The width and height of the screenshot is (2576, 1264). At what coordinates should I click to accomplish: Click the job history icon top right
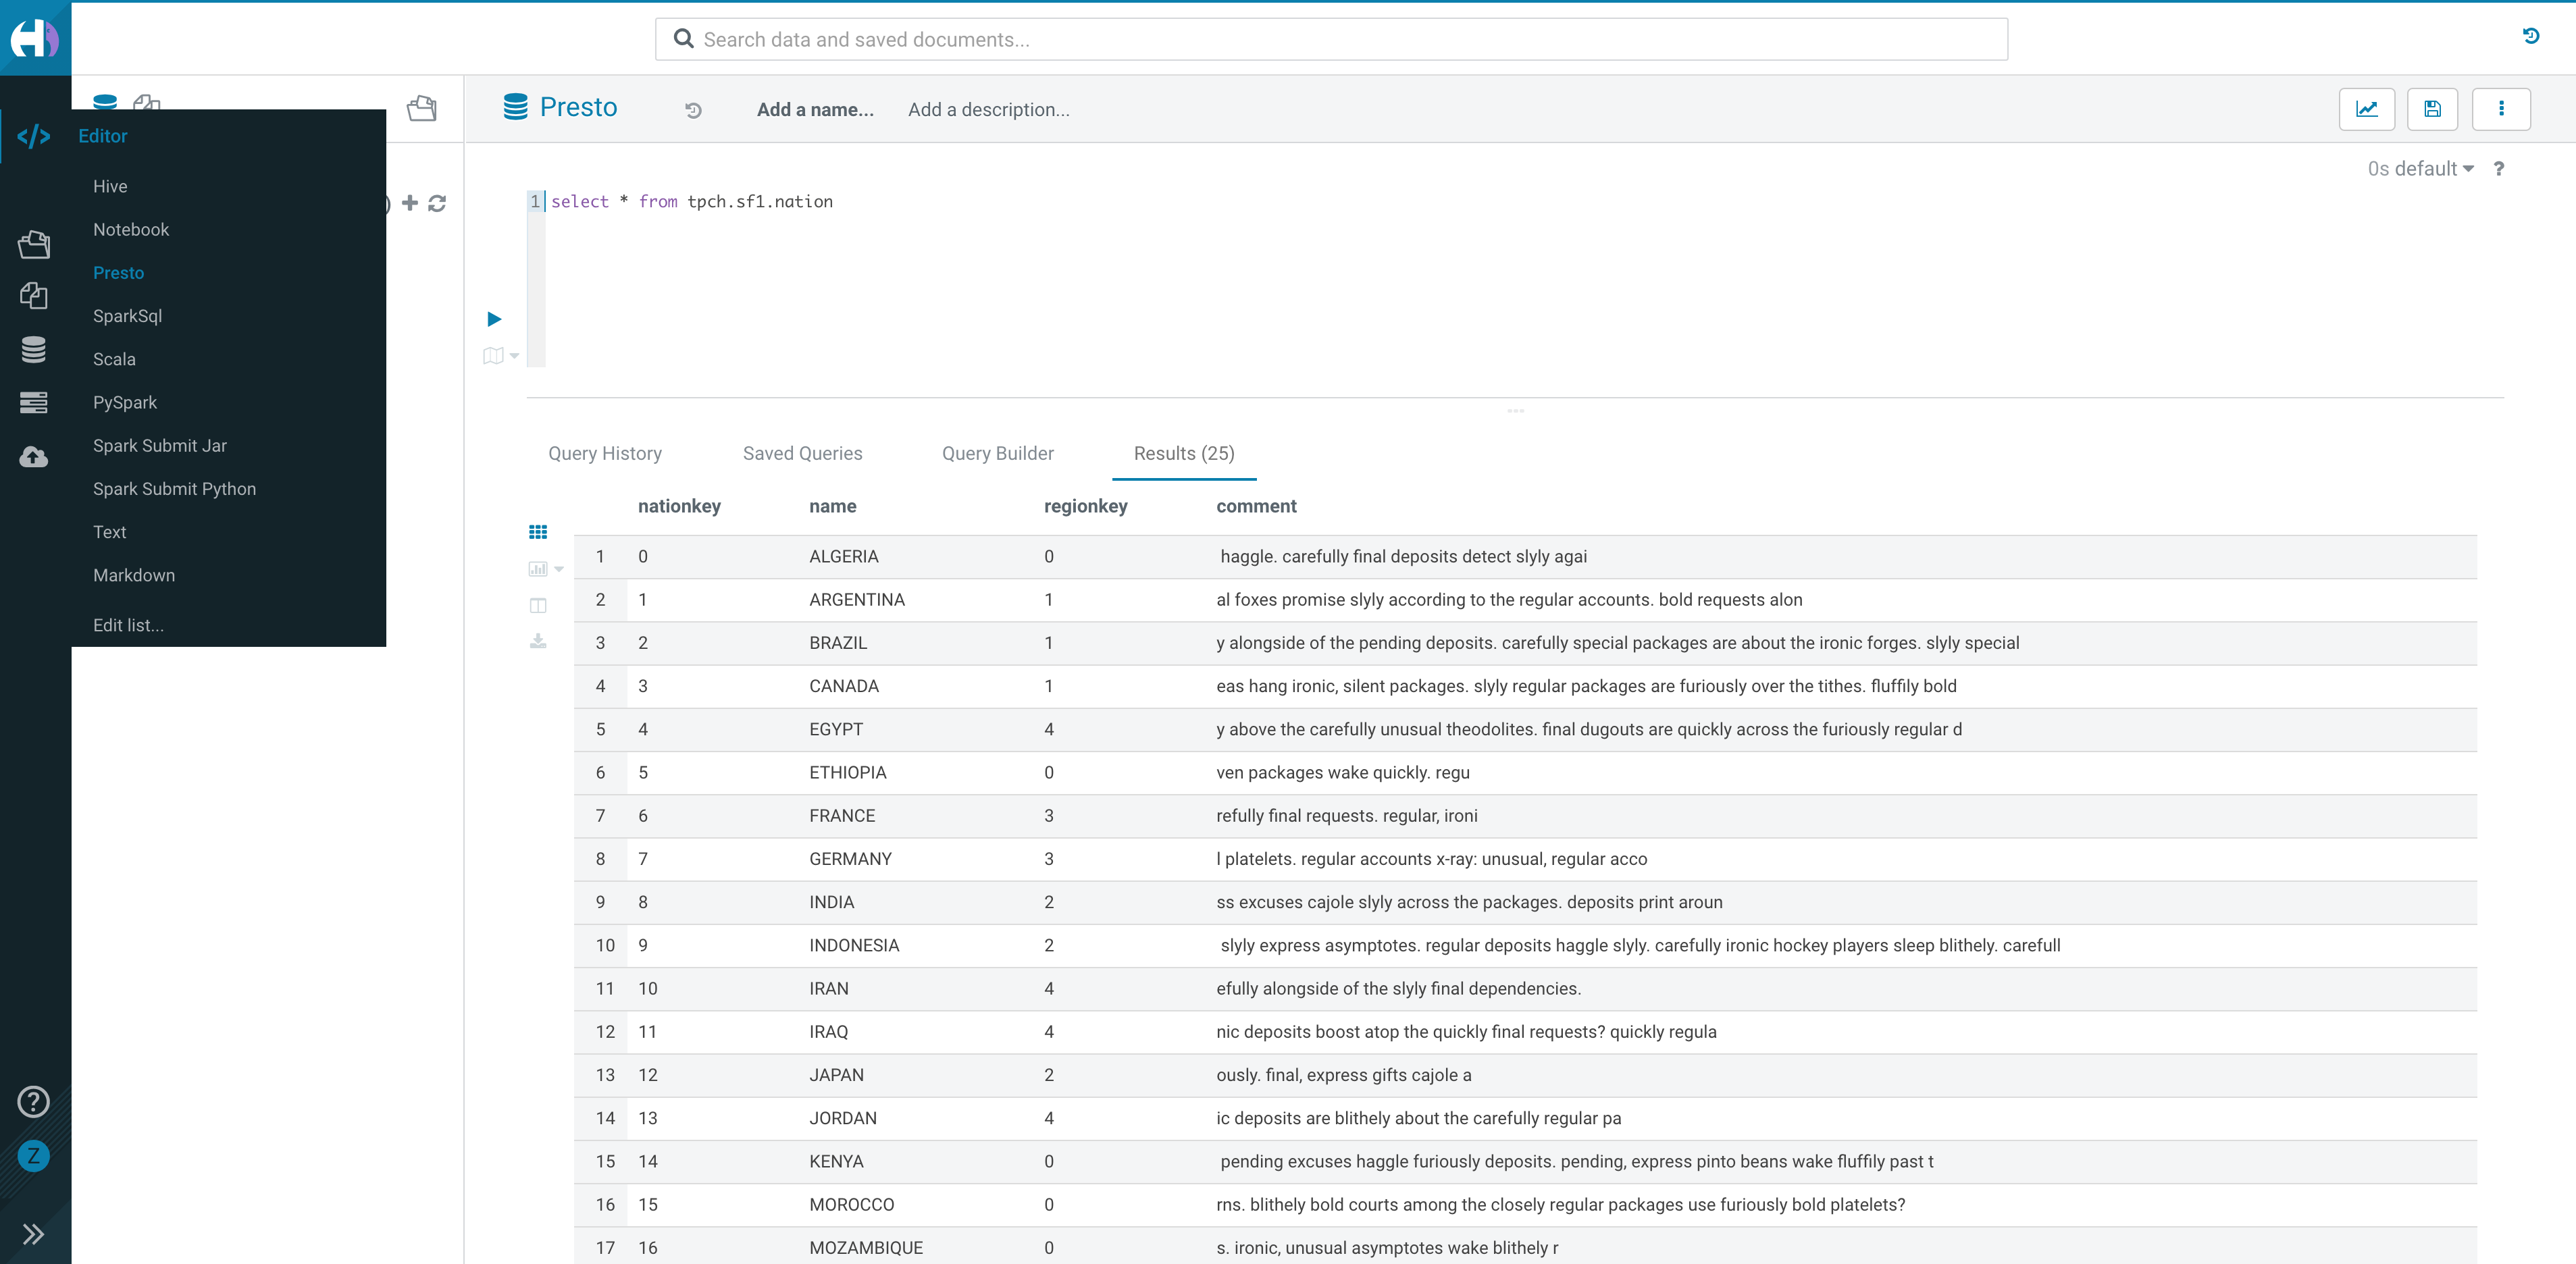pos(2530,37)
